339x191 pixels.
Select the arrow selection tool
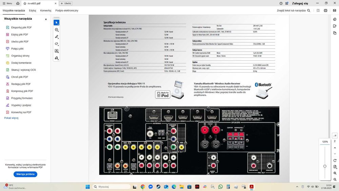tap(56, 22)
